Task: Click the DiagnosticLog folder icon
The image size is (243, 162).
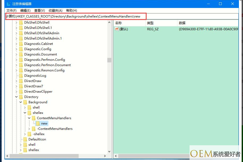Action: click(x=21, y=76)
